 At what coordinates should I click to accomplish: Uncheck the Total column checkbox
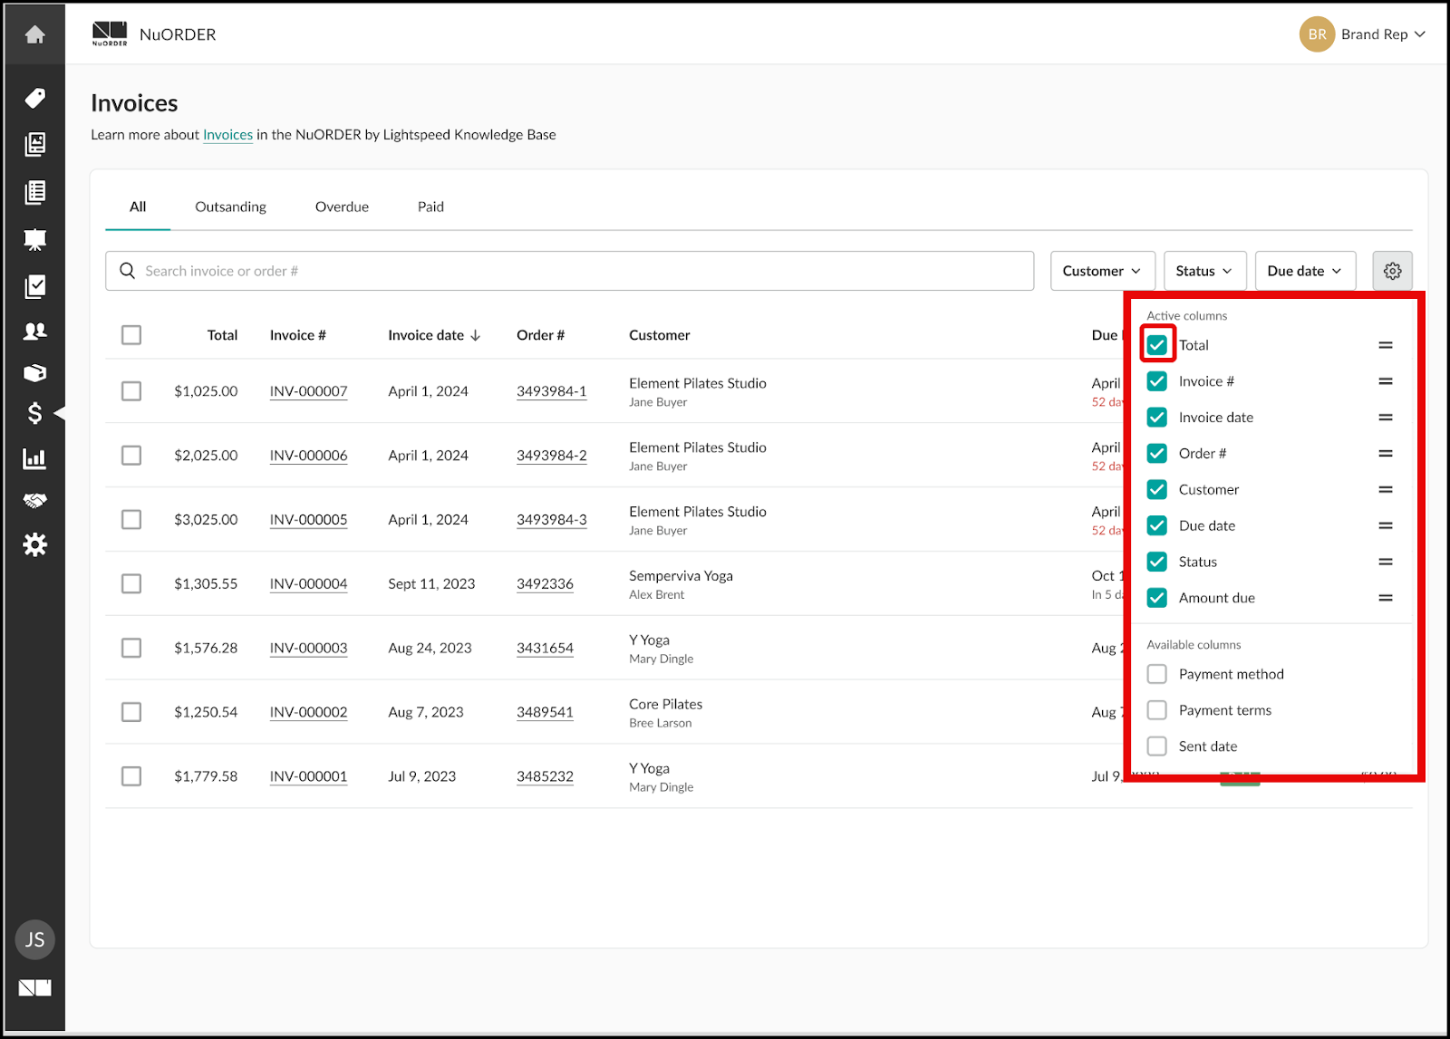[x=1157, y=345]
